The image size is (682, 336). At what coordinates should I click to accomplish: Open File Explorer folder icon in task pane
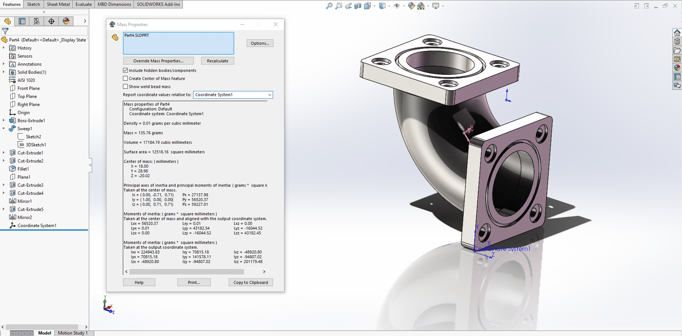pyautogui.click(x=677, y=51)
